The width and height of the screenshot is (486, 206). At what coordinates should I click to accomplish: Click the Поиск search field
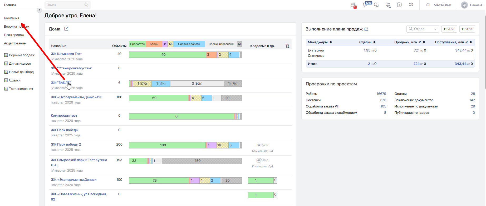(65, 5)
